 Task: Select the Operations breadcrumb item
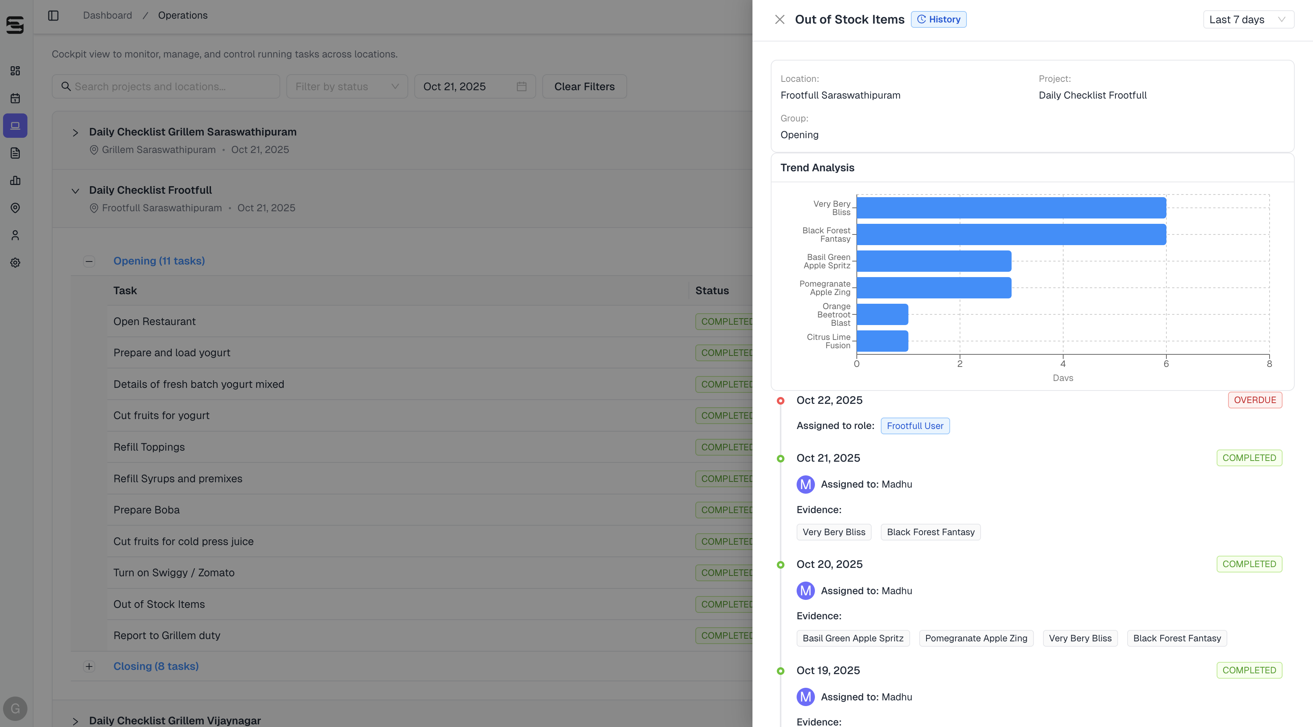pyautogui.click(x=182, y=15)
